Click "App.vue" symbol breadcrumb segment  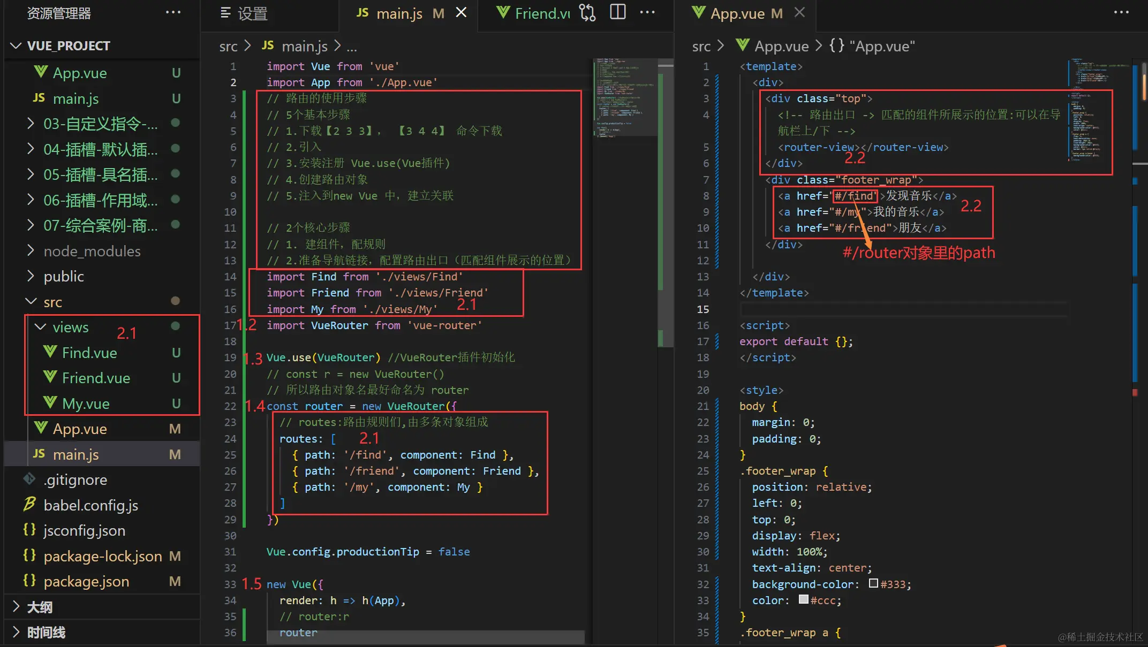point(882,46)
